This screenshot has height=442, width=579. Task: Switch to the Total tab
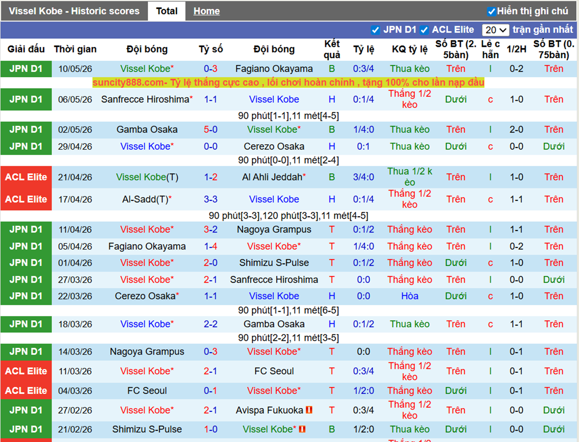point(166,11)
